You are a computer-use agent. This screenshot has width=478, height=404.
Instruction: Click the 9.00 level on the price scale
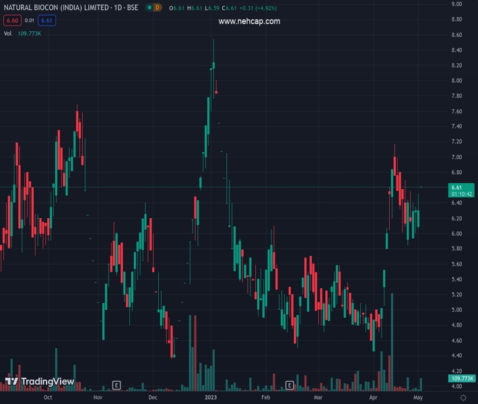pyautogui.click(x=456, y=4)
